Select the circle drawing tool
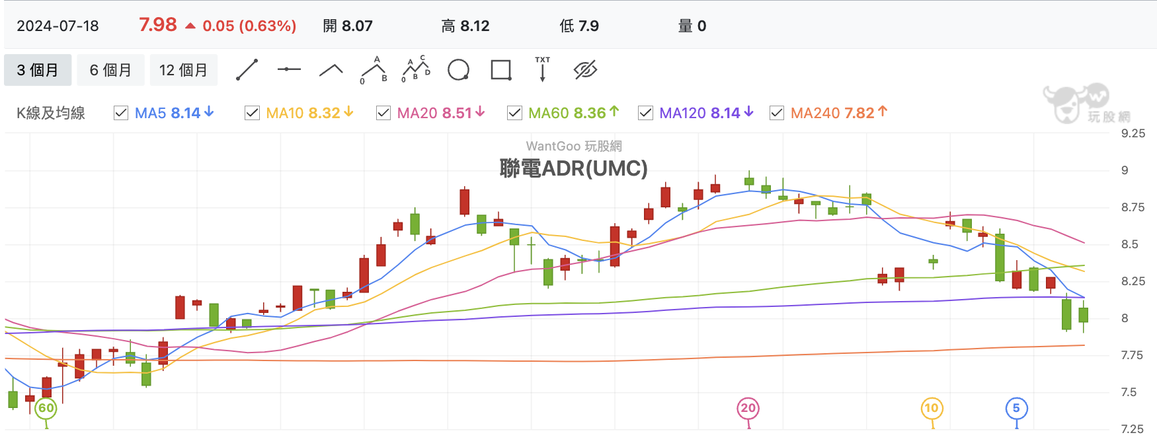Screen dimensions: 1157x441 [458, 70]
